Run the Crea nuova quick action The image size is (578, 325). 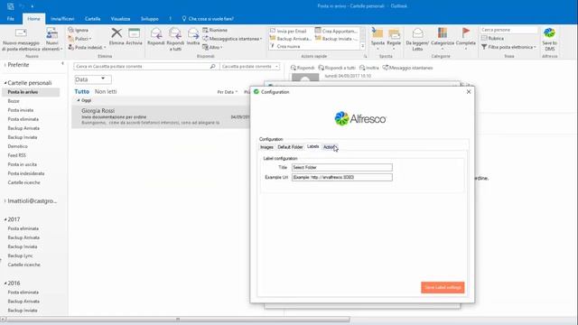[x=285, y=46]
